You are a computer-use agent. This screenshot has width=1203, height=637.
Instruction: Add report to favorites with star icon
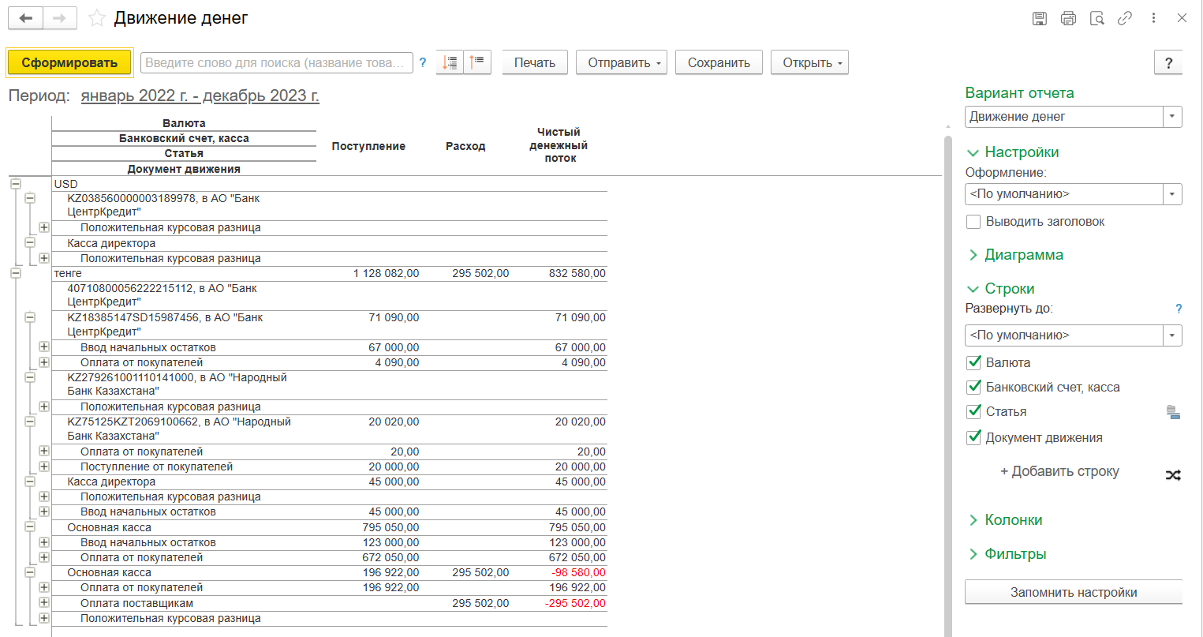pyautogui.click(x=97, y=18)
